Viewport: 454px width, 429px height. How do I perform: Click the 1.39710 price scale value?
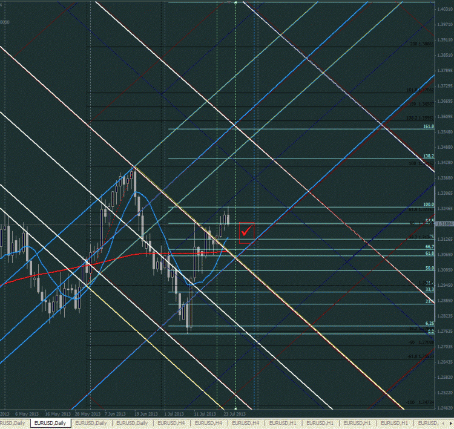pos(445,25)
